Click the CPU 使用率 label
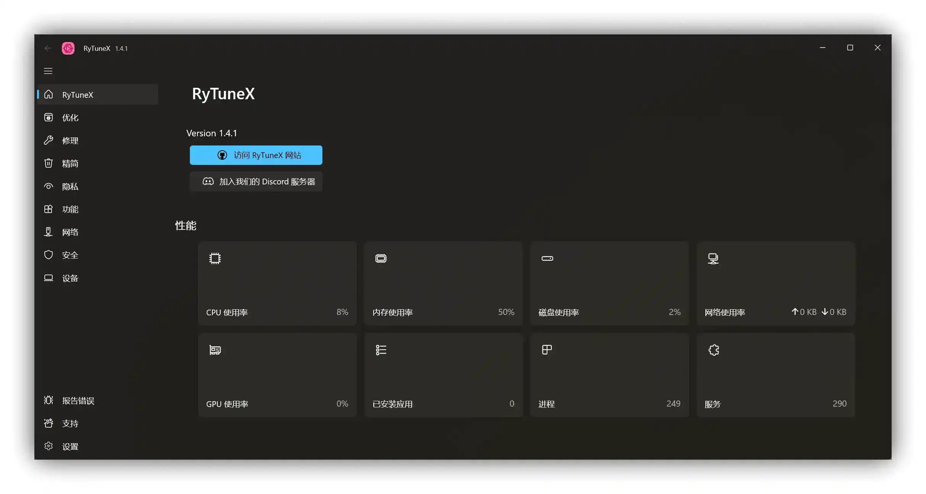926x494 pixels. tap(227, 312)
